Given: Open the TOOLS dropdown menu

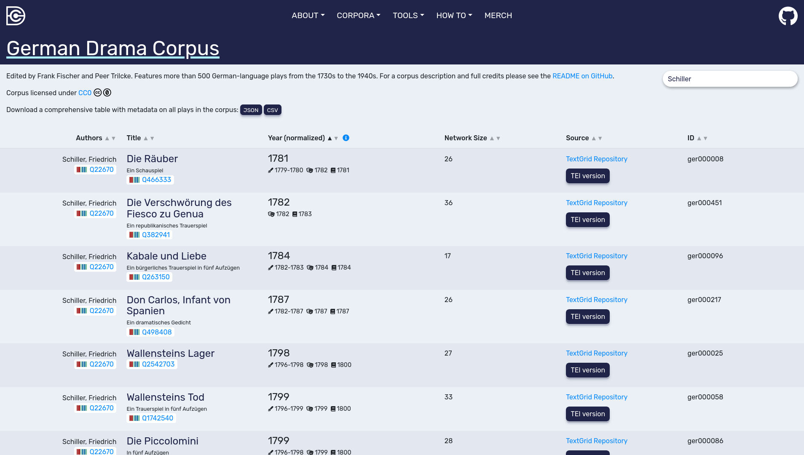Looking at the screenshot, I should point(408,16).
